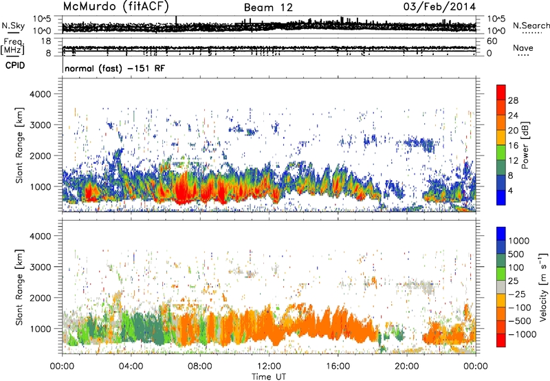
Task: Click the orange segment of power color bar
Action: pyautogui.click(x=501, y=122)
